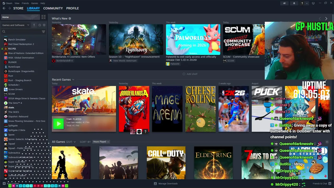Open Cheese Rolling game cover
This screenshot has width=334, height=188.
pos(200,109)
